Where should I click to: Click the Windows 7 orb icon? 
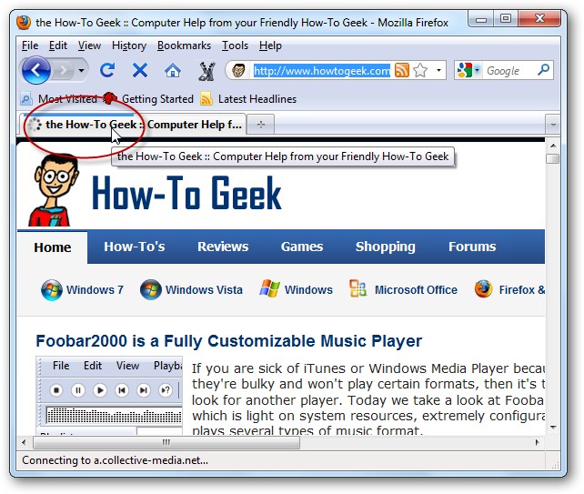coord(52,290)
